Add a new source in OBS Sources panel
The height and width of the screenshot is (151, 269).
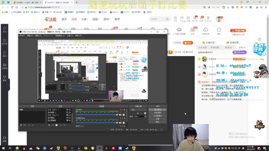[x=49, y=125]
